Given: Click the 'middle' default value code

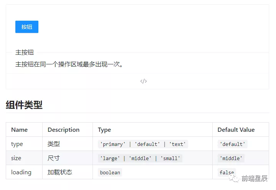Looking at the screenshot, I should pyautogui.click(x=231, y=158).
